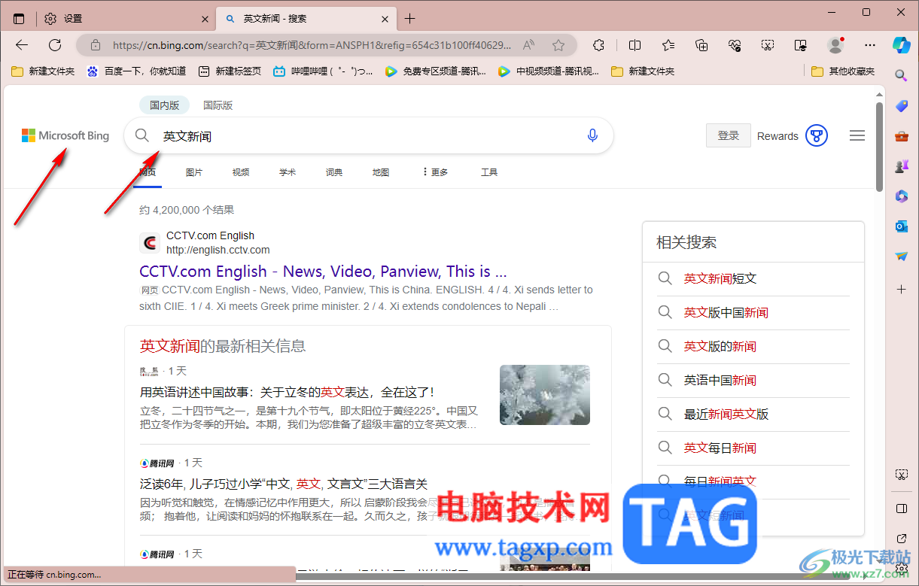The height and width of the screenshot is (586, 919).
Task: Click the 登录 button
Action: (x=729, y=136)
